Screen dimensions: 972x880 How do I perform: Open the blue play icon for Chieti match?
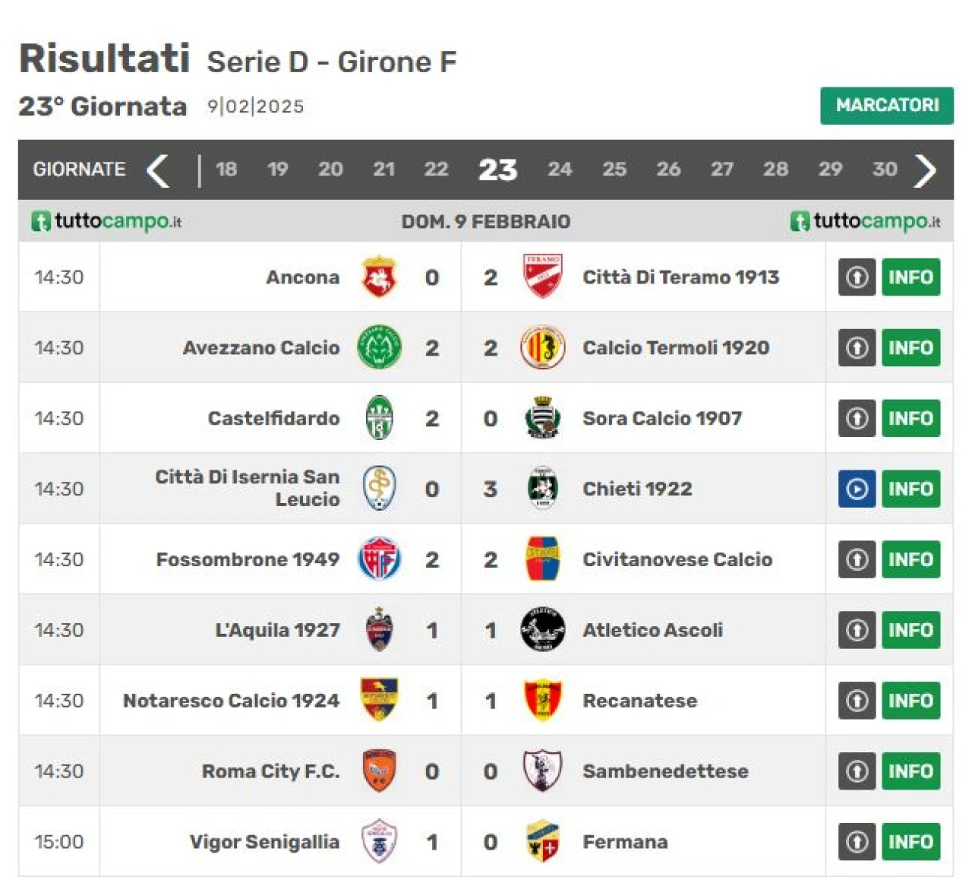coord(857,489)
